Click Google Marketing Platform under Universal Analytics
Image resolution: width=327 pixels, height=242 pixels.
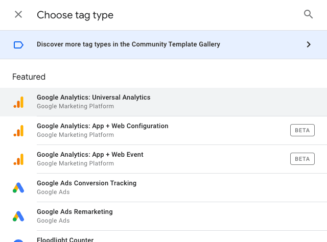pos(75,106)
